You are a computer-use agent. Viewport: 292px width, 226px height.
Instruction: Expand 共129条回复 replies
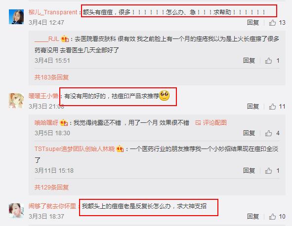51,187
